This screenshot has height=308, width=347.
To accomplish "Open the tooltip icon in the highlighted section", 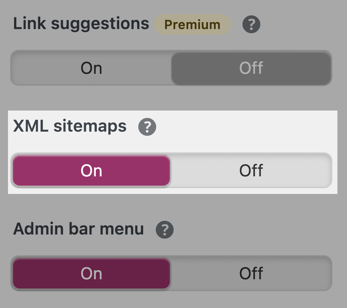I will coord(147,127).
